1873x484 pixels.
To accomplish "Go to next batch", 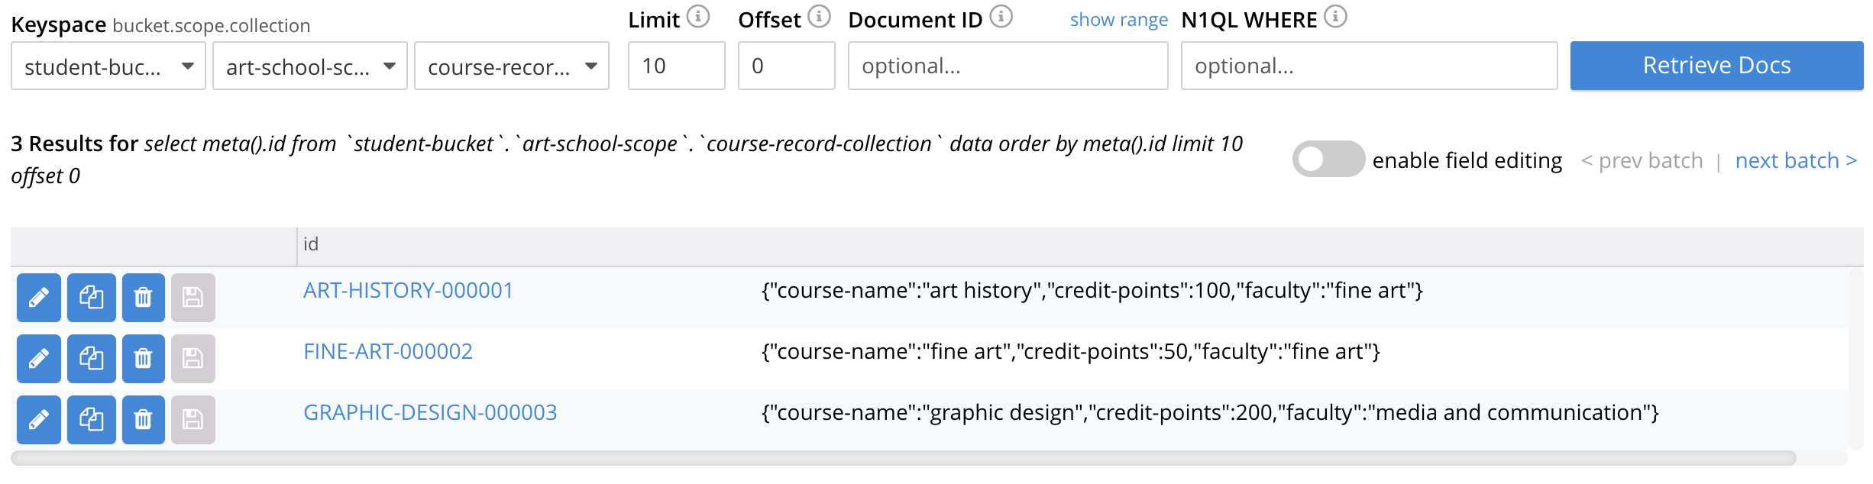I will tap(1796, 160).
